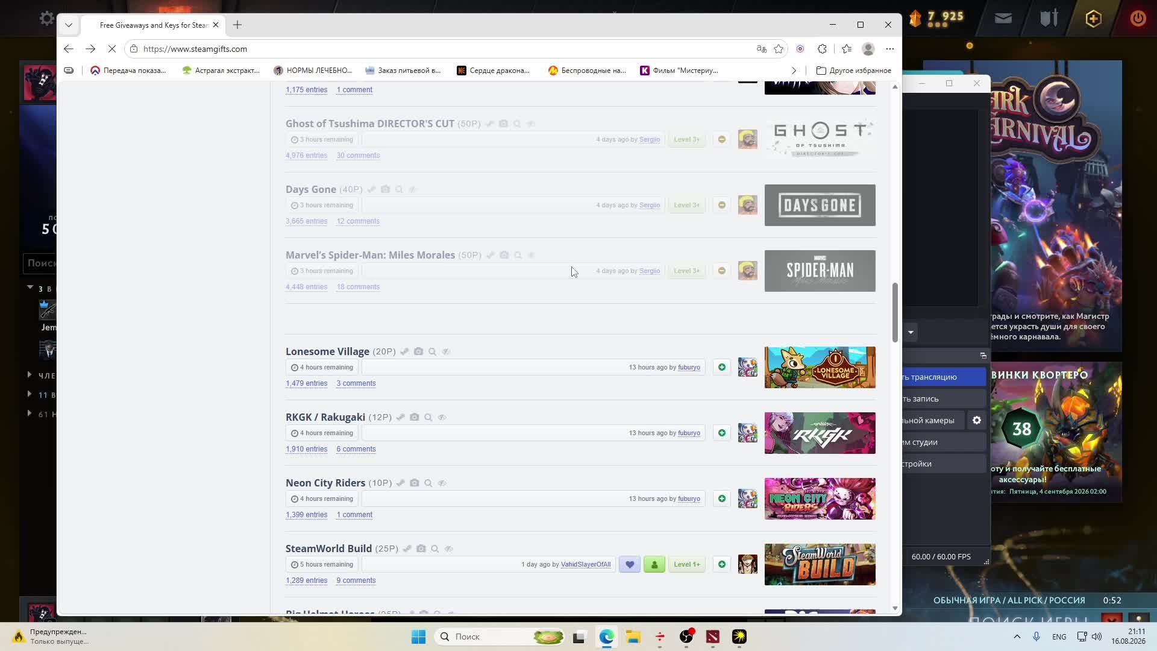Open Neon City Riders giveaway title

[325, 483]
